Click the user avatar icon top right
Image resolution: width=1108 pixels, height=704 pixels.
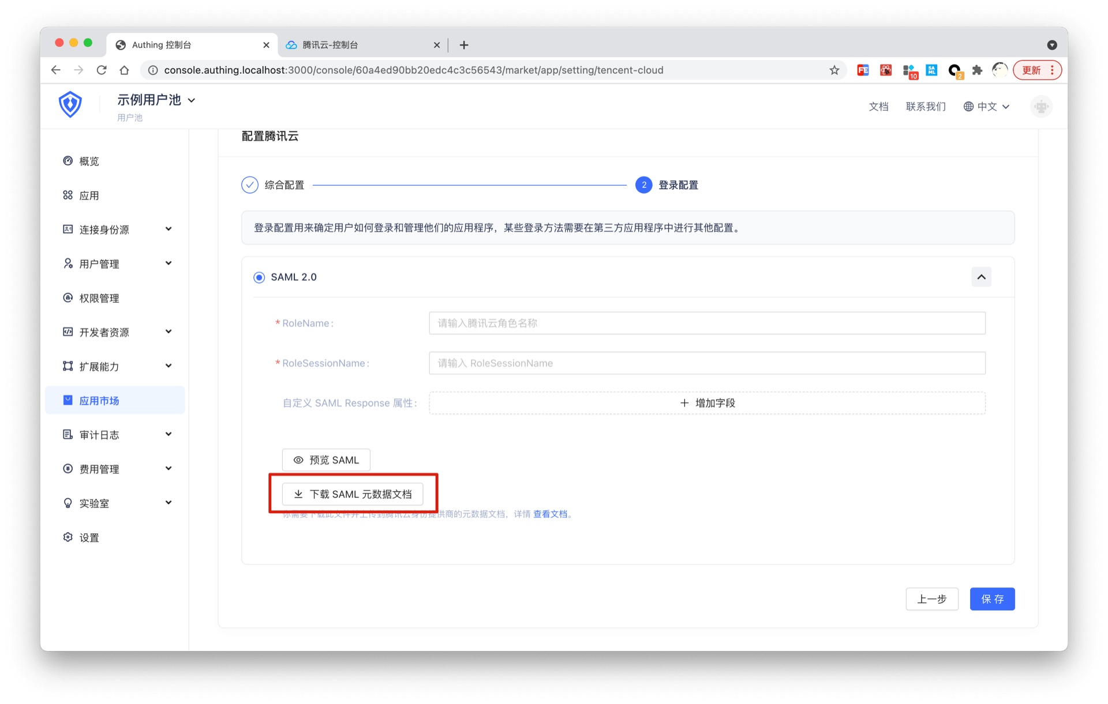pos(1040,107)
